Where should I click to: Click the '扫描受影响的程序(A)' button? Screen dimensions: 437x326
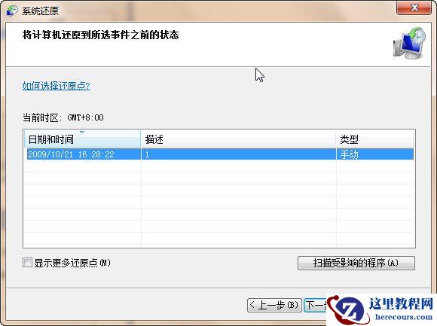click(356, 263)
